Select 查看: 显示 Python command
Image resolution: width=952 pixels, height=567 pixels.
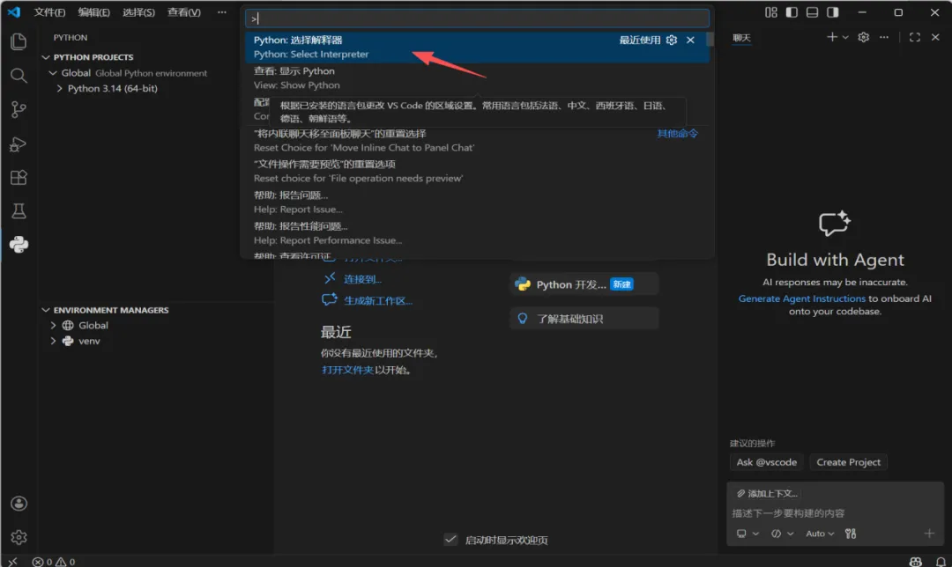(x=477, y=77)
